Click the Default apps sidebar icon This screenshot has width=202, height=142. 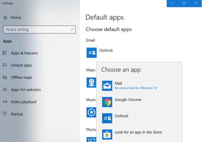point(5,65)
